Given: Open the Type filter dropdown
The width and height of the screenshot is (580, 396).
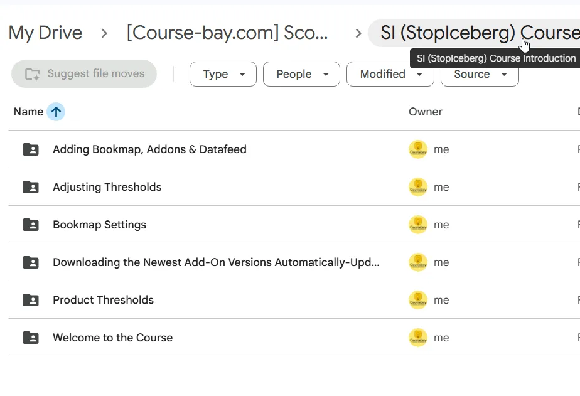Looking at the screenshot, I should click(223, 74).
